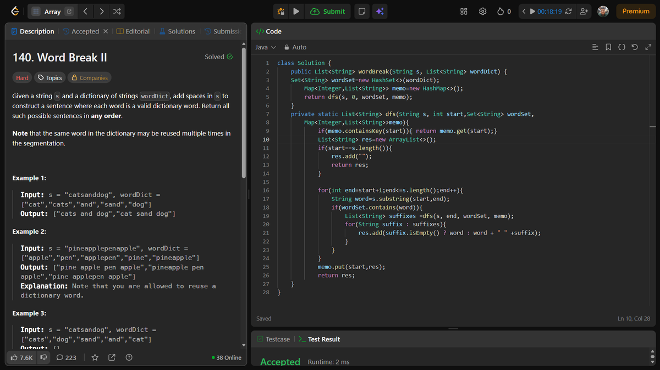The image size is (660, 370).
Task: Toggle the Auto save mode indicator
Action: click(296, 47)
